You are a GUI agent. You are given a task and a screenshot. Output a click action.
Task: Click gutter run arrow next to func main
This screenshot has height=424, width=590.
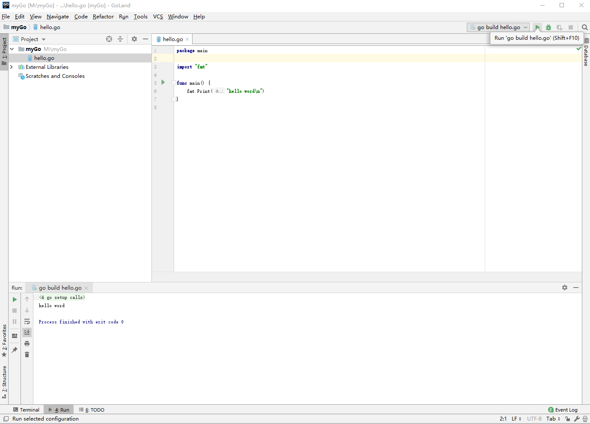(x=163, y=82)
